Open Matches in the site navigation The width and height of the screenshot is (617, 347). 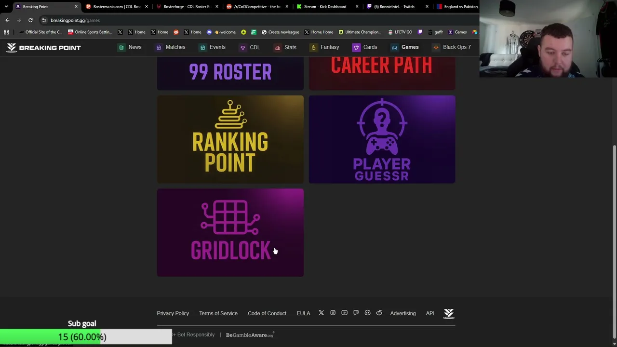(171, 47)
